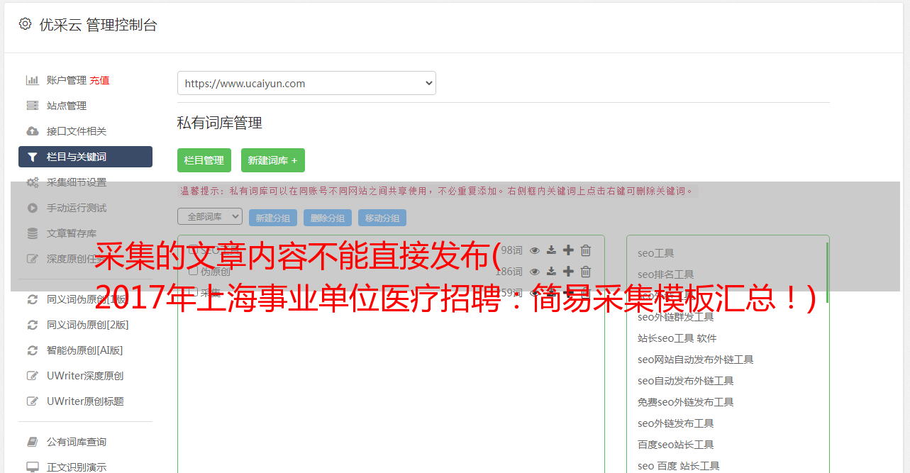Open the https://www.ucaiyun.com site dropdown
The image size is (910, 473).
pyautogui.click(x=306, y=83)
